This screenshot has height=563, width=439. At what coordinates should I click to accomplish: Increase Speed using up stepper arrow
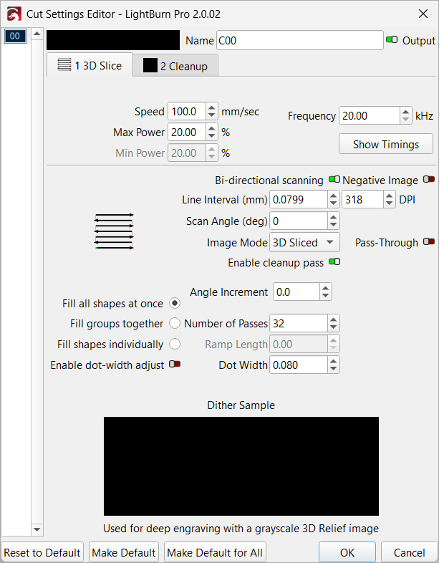[211, 108]
